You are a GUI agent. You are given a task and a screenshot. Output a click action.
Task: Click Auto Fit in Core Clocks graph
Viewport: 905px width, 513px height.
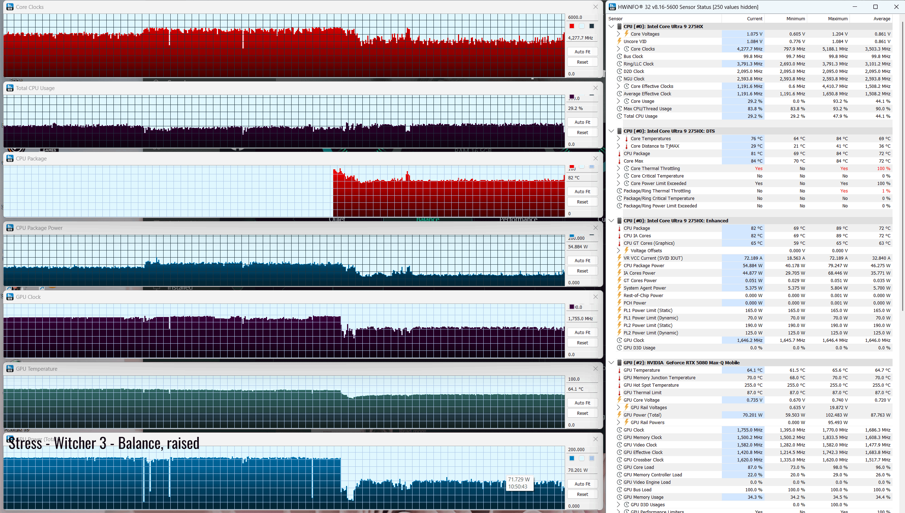(x=582, y=52)
